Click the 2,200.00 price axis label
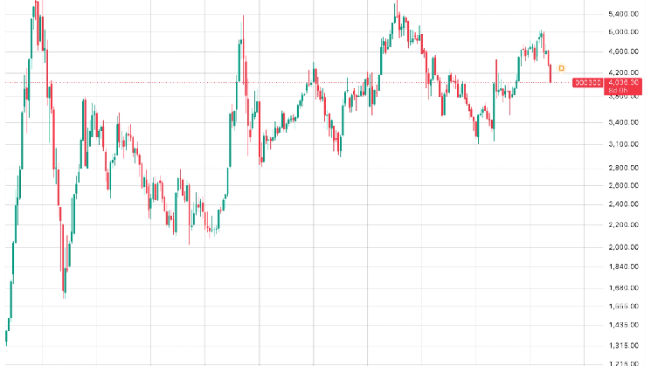Image resolution: width=651 pixels, height=366 pixels. click(x=623, y=224)
